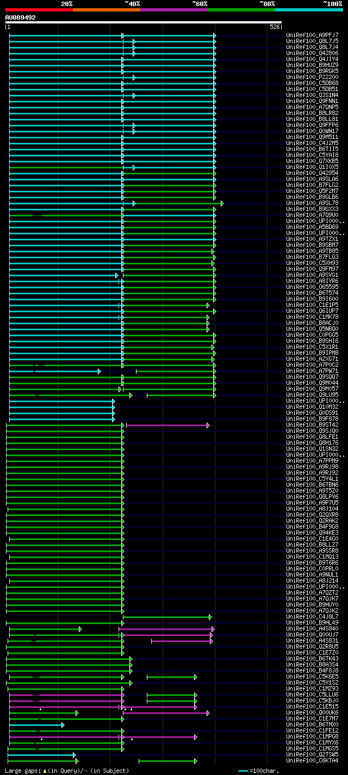This screenshot has width=348, height=775.
Task: Click label UniRef100_C1E515
Action: [313, 707]
